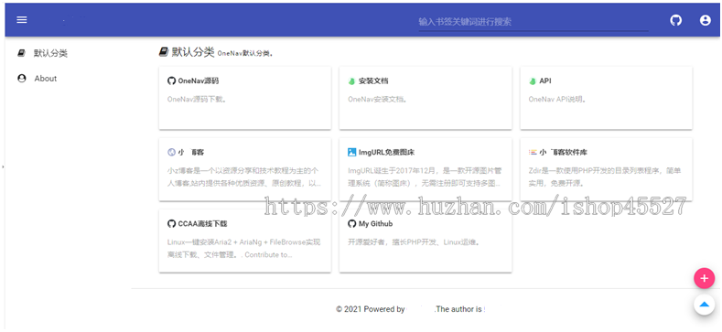This screenshot has width=722, height=332.
Task: Click the person icon beside About
Action: tap(21, 79)
